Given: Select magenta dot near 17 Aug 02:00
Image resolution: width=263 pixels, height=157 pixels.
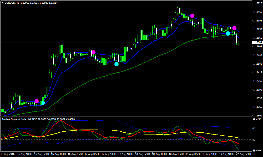Looking at the screenshot, I should [93, 52].
